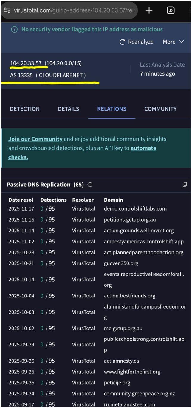Copy Passive DNS Replication list icon
Viewport: 192px width, 408px height.
click(185, 185)
